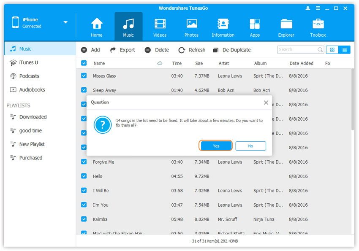Open the Information contacts icon

pos(223,24)
